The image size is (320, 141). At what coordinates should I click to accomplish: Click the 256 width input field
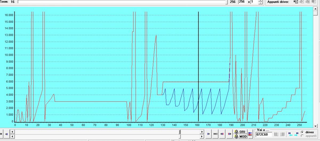pos(242,2)
